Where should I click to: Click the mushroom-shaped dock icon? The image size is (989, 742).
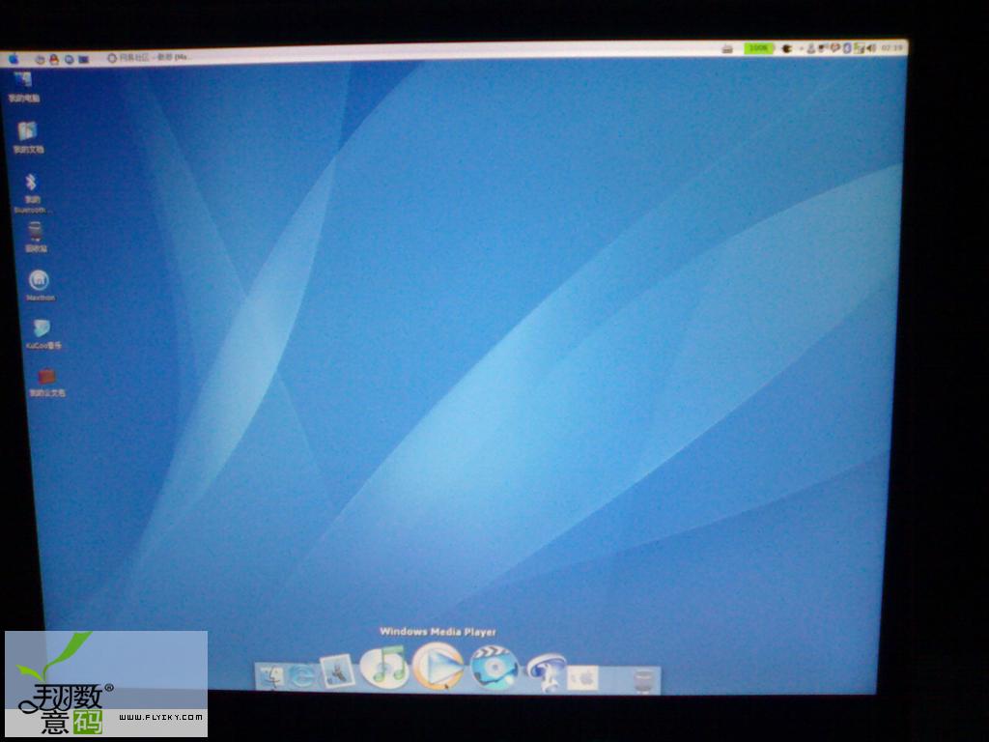click(546, 672)
